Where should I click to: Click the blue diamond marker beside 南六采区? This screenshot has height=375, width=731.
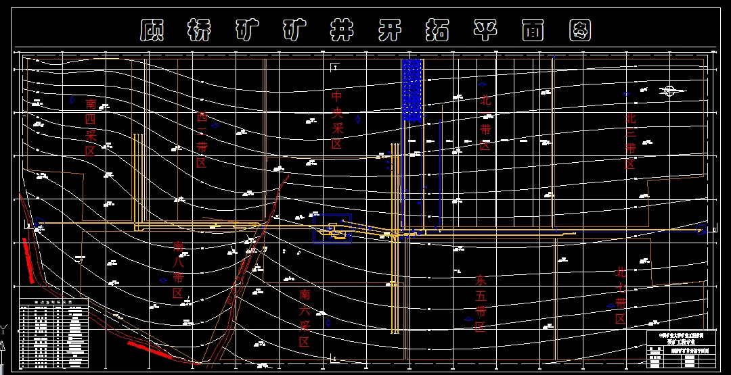pyautogui.click(x=328, y=323)
